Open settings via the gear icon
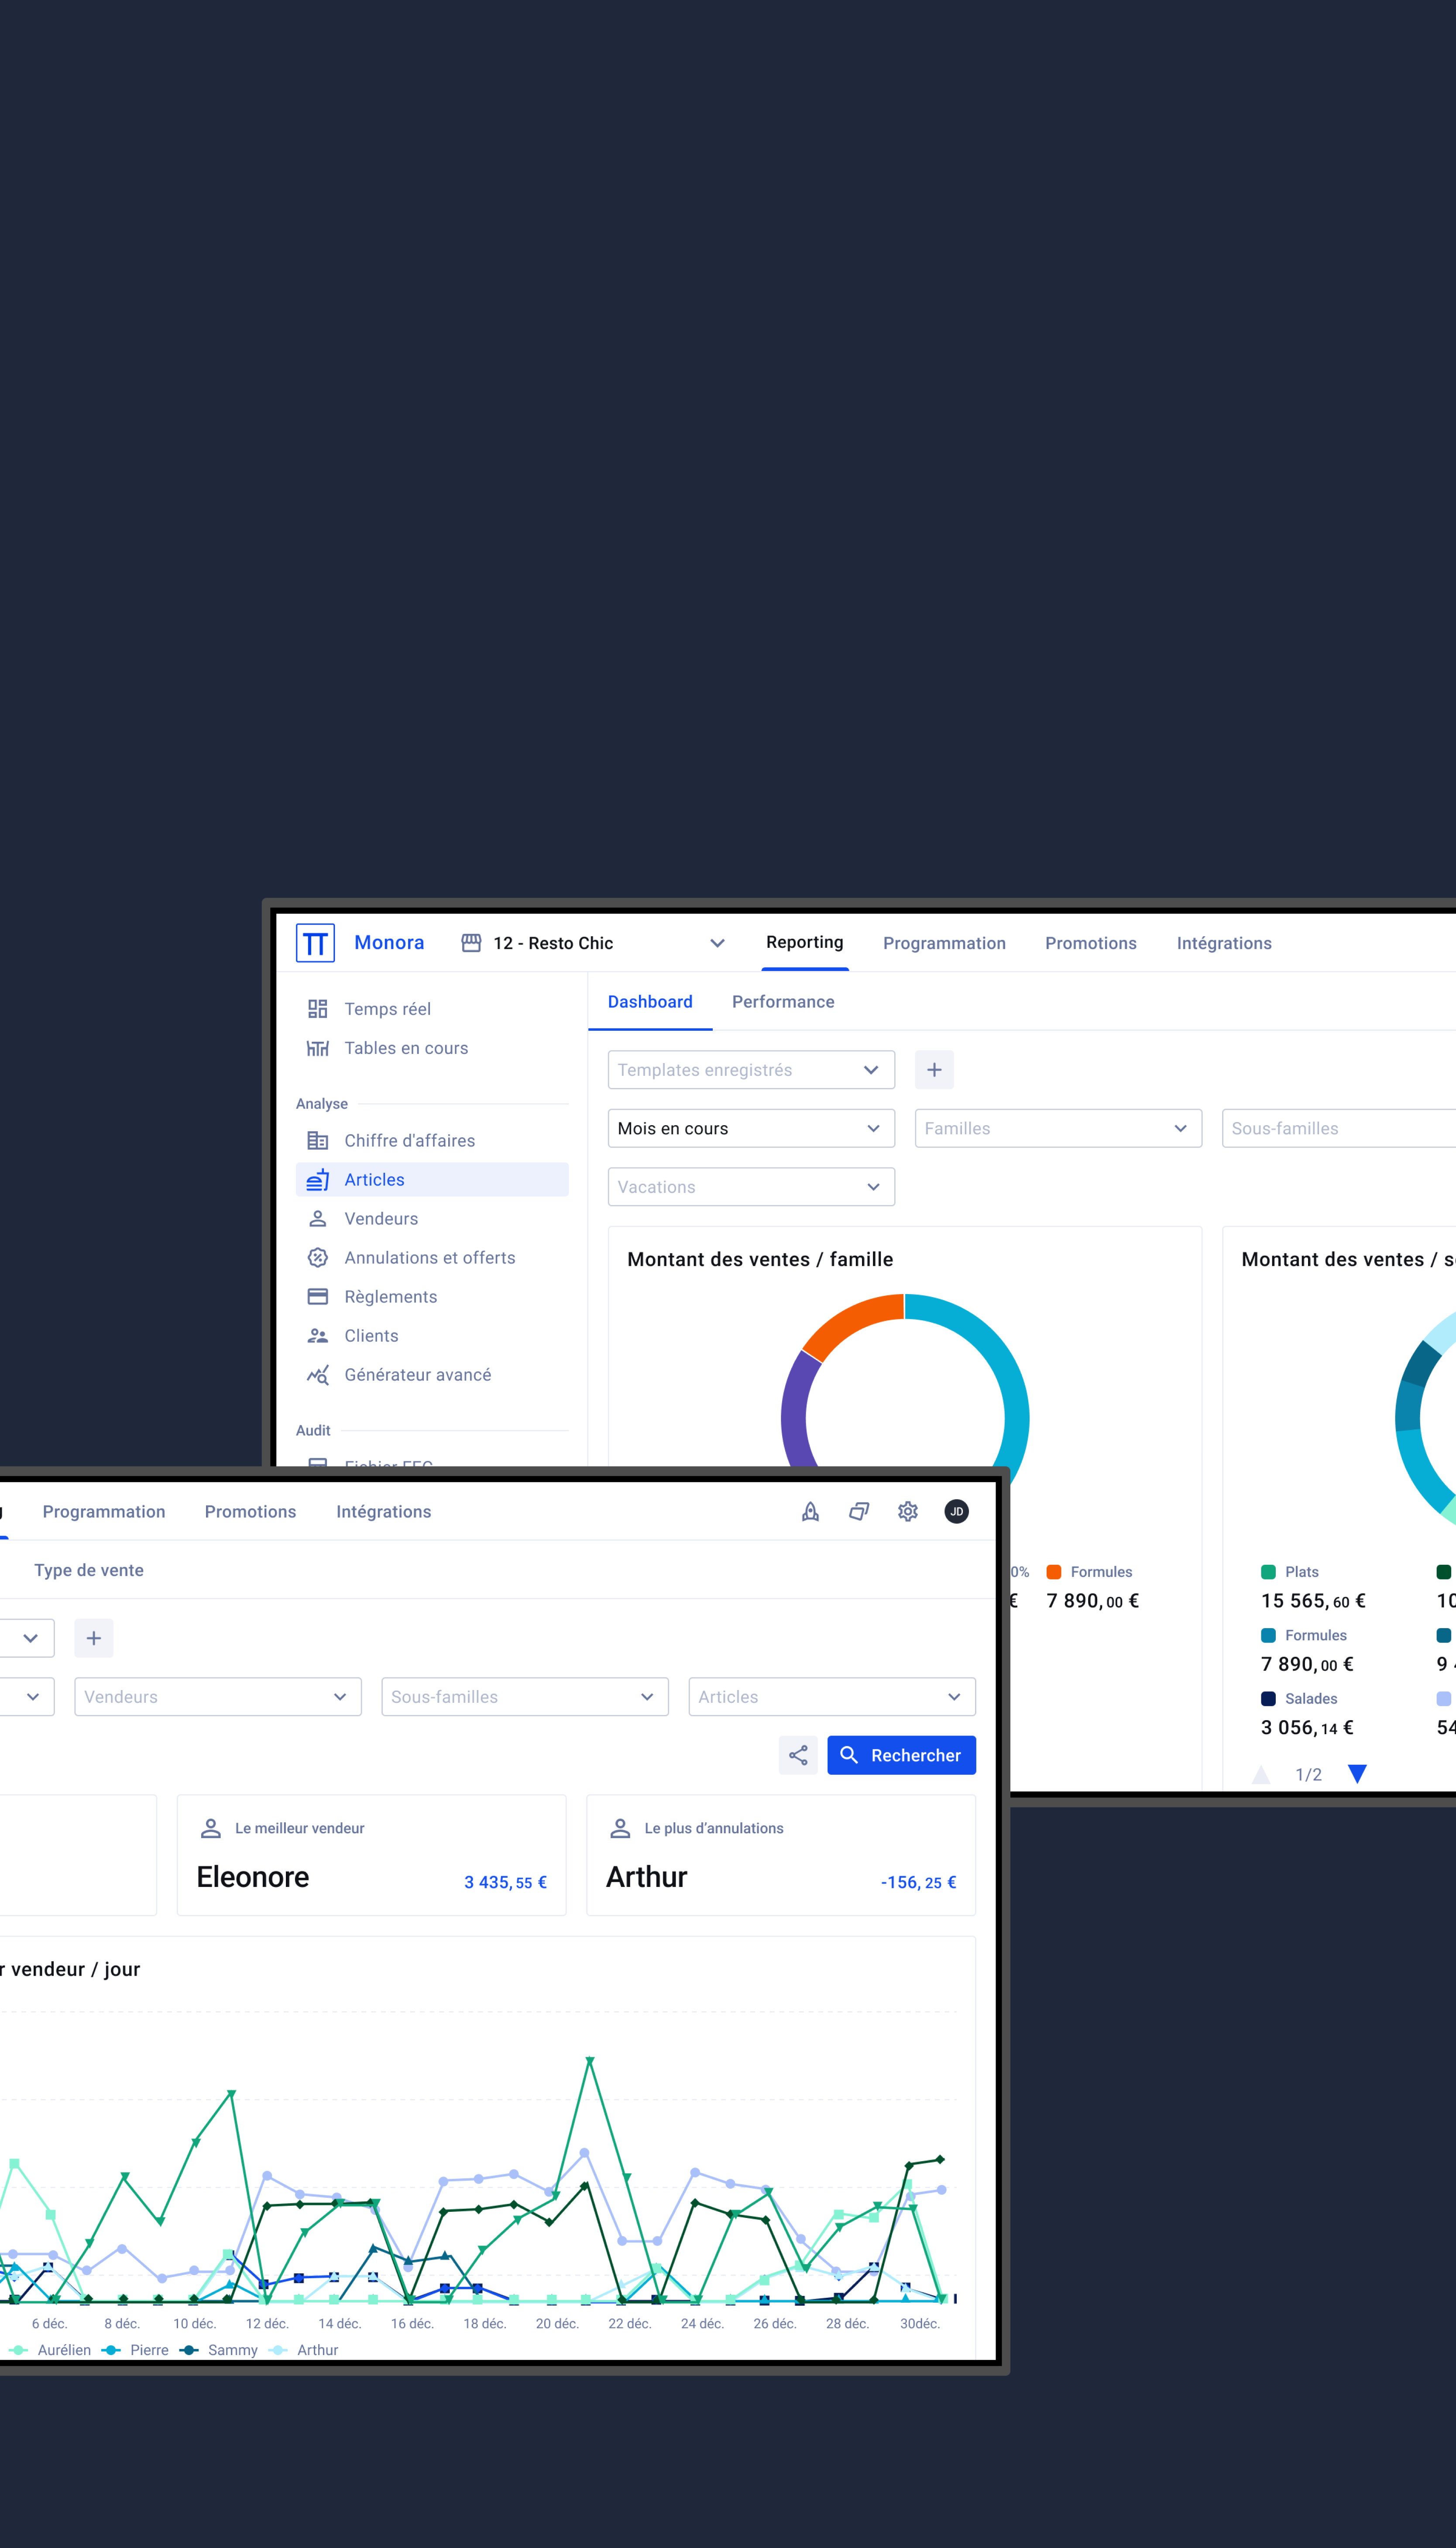 908,1512
